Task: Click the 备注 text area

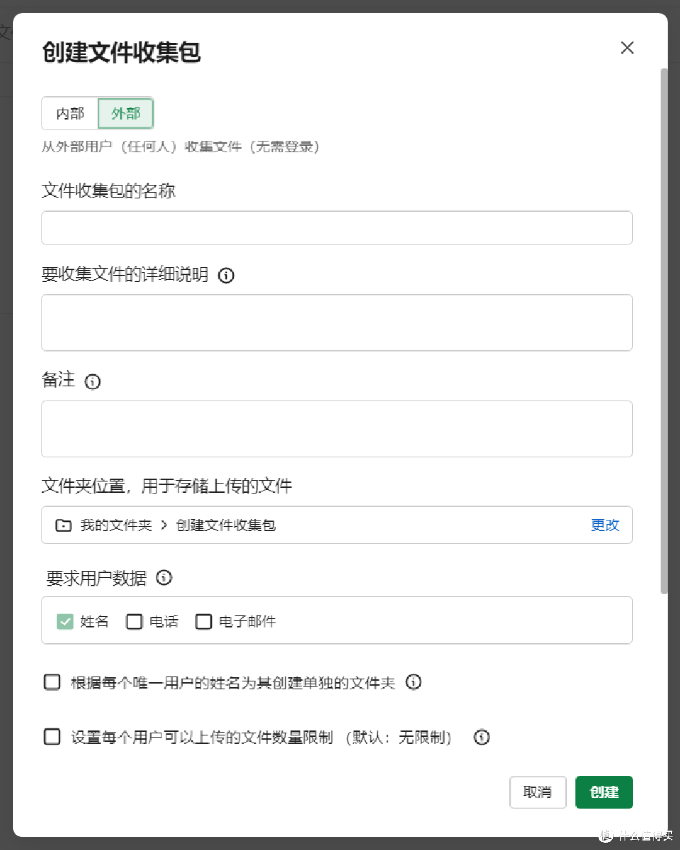Action: tap(337, 429)
